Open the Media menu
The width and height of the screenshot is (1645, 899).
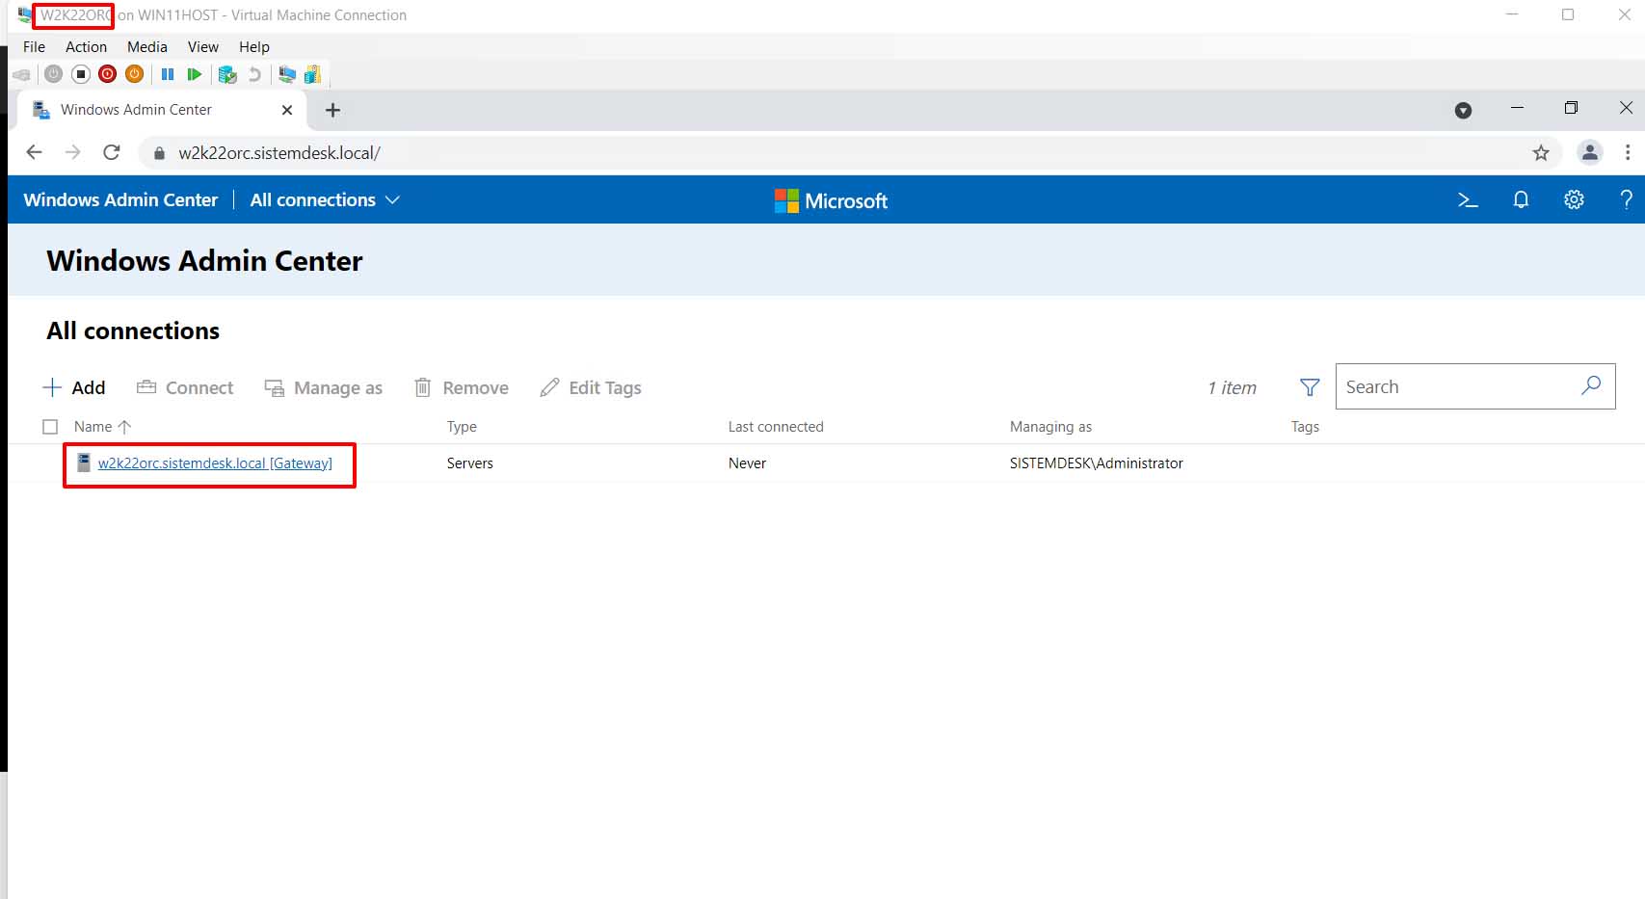[147, 46]
